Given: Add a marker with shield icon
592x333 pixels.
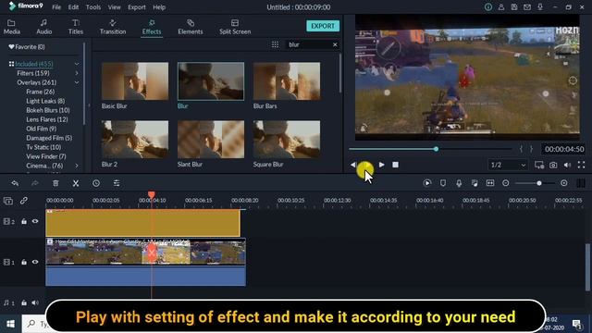Looking at the screenshot, I should pos(443,183).
